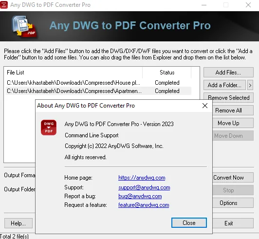Click the title bar app icon
This screenshot has width=259, height=239.
pyautogui.click(x=4, y=5)
